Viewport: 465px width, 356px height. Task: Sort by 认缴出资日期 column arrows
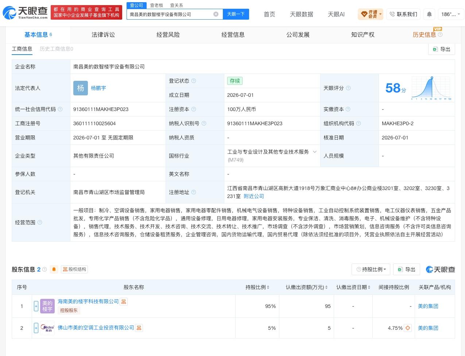click(369, 287)
